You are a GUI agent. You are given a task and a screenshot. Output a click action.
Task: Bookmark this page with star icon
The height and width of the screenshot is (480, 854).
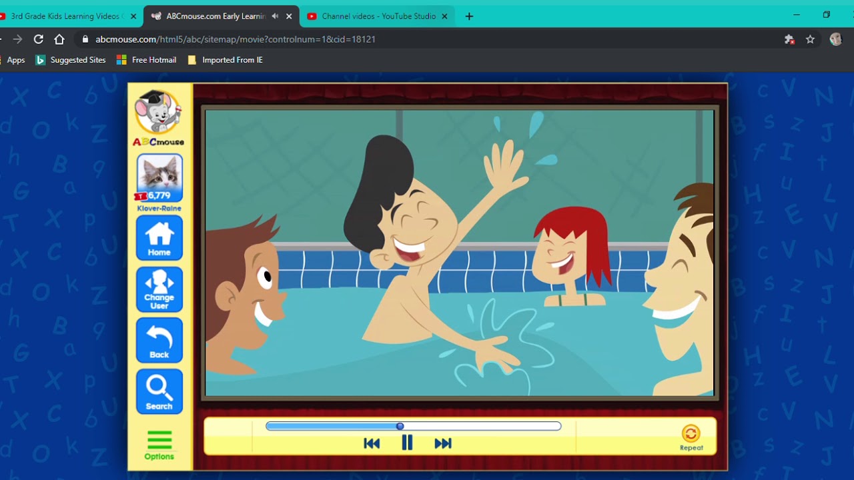coord(810,39)
